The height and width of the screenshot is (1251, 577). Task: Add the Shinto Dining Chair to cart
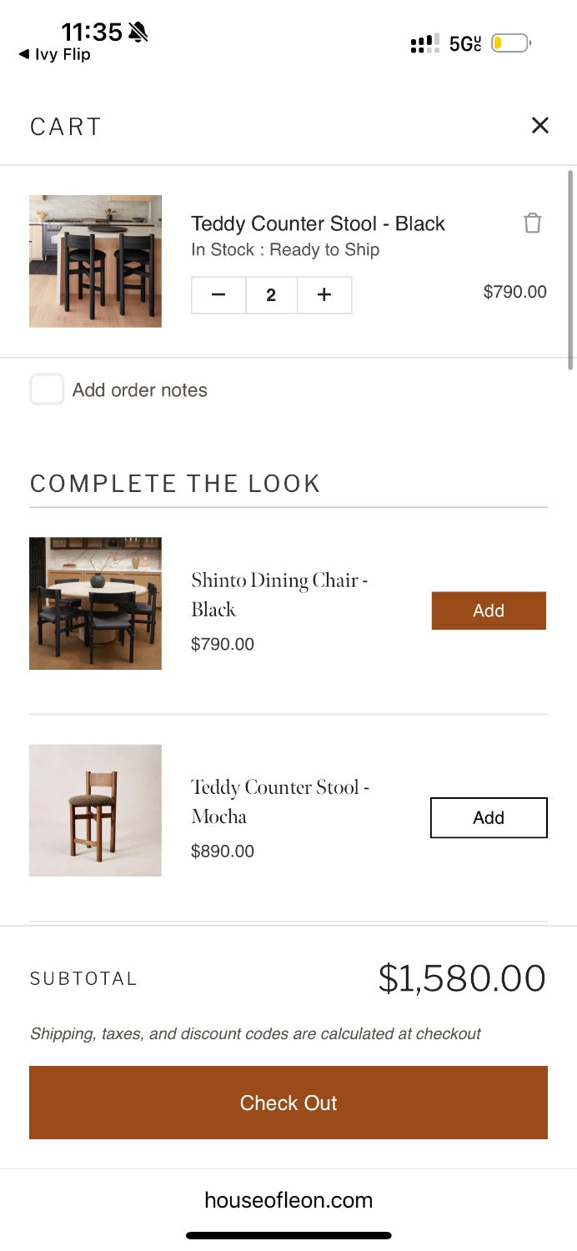pos(489,610)
